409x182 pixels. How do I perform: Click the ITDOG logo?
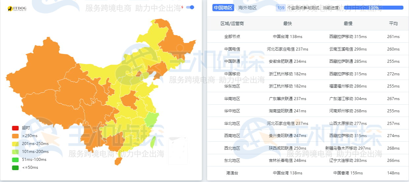[17, 8]
